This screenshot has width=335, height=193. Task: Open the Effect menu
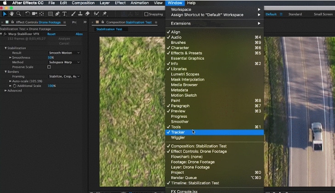pyautogui.click(x=120, y=3)
